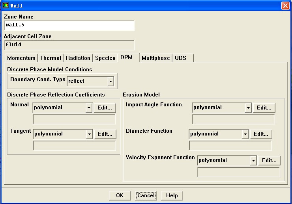Go to the Species tab
The width and height of the screenshot is (292, 204).
point(105,58)
